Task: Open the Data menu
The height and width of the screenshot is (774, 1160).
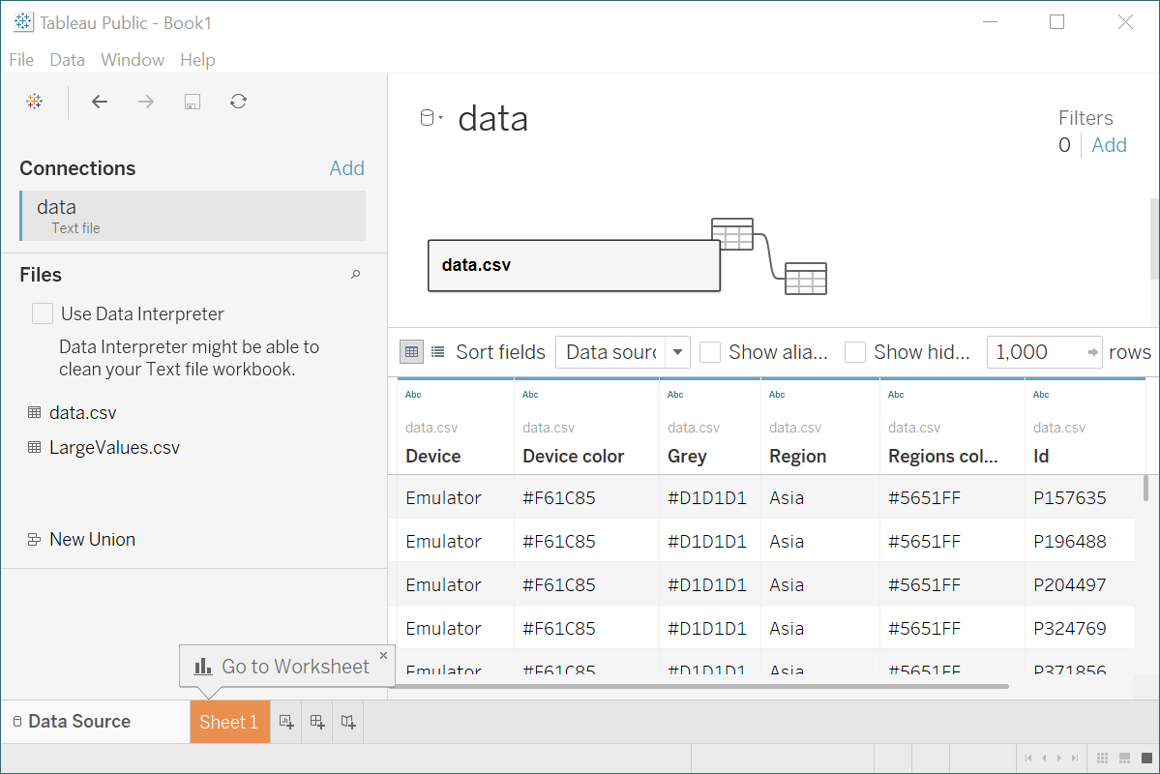Action: pyautogui.click(x=66, y=60)
